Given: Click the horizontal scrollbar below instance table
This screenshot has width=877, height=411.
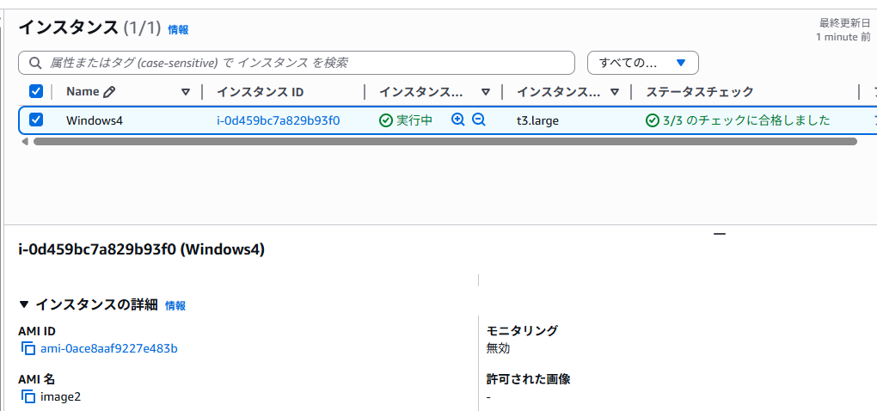Looking at the screenshot, I should pos(445,142).
